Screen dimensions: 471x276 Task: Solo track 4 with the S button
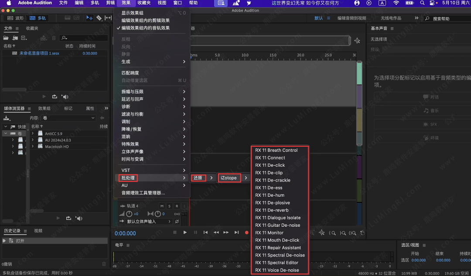(169, 206)
